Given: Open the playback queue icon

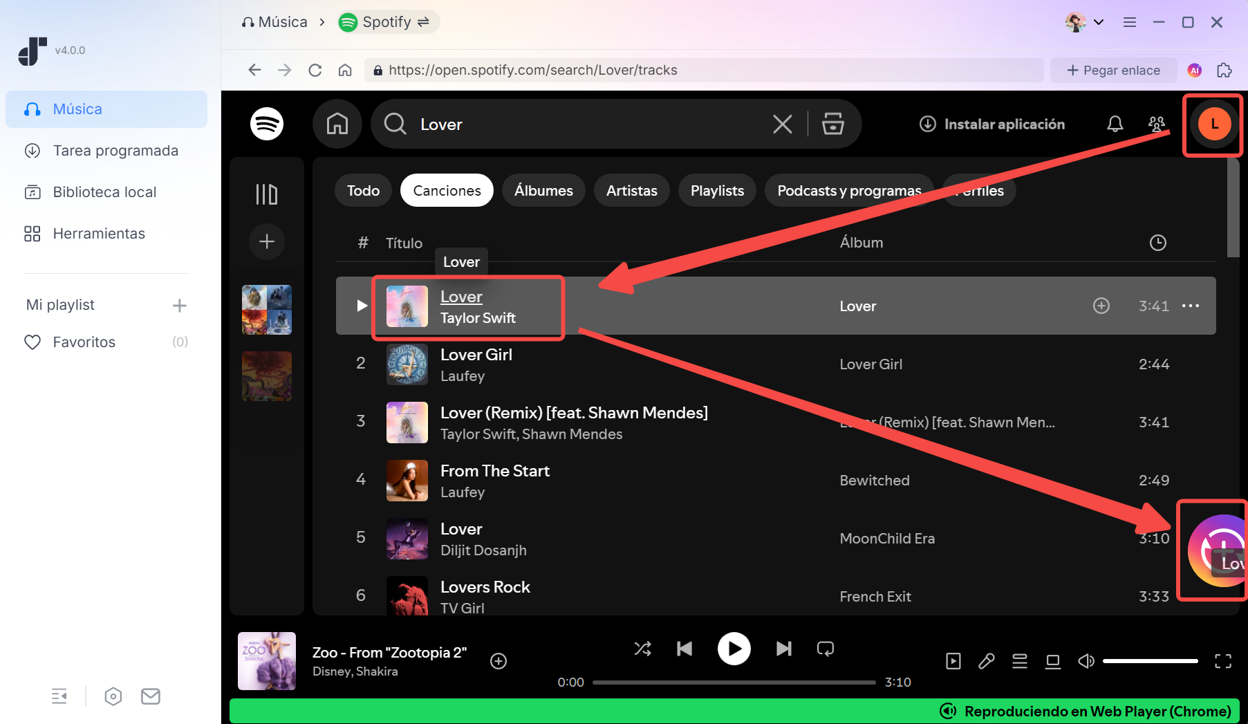Looking at the screenshot, I should (1020, 662).
